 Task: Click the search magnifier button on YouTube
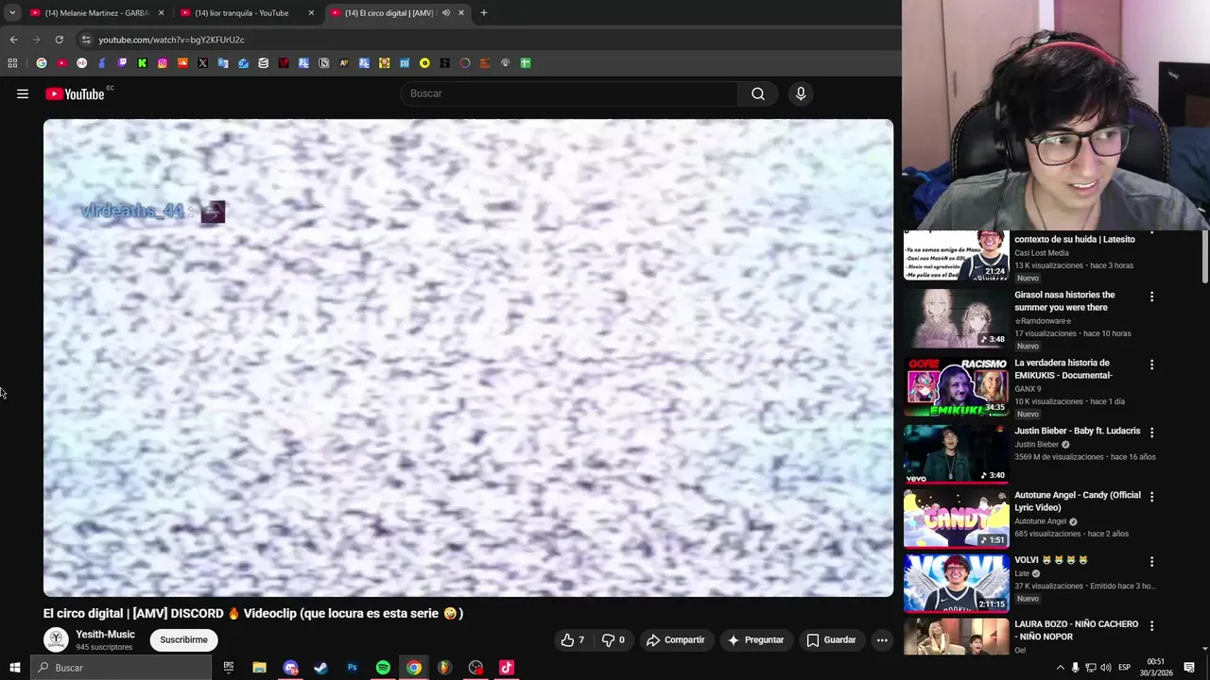(x=758, y=93)
